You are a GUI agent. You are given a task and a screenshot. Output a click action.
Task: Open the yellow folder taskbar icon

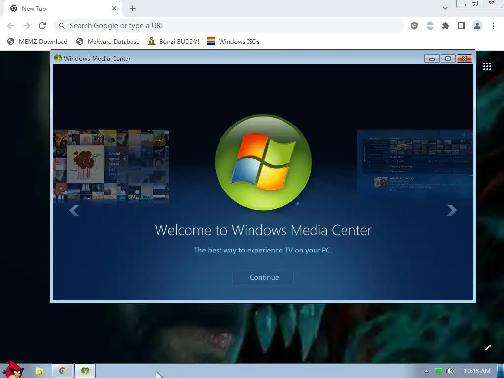39,371
